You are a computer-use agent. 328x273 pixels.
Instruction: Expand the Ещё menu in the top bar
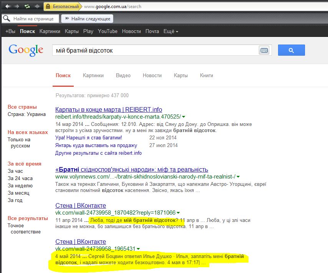pos(171,31)
